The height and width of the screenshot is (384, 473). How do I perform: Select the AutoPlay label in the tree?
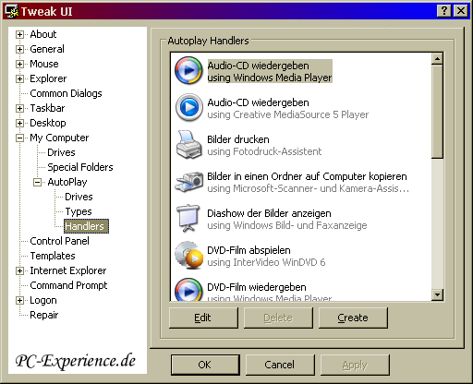67,182
